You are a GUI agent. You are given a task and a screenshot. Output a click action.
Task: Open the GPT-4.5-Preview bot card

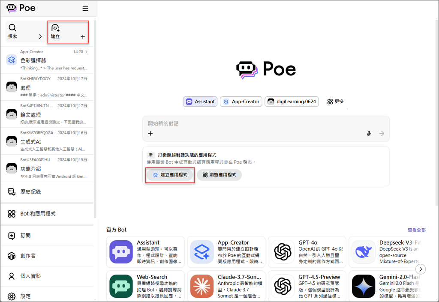[x=307, y=286]
